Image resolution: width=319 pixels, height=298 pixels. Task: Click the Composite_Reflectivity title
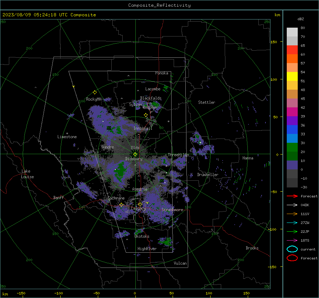(x=159, y=5)
